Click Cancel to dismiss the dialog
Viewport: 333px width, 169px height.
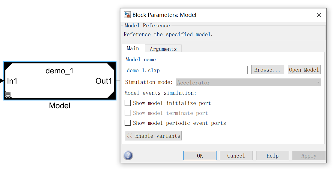(236, 155)
